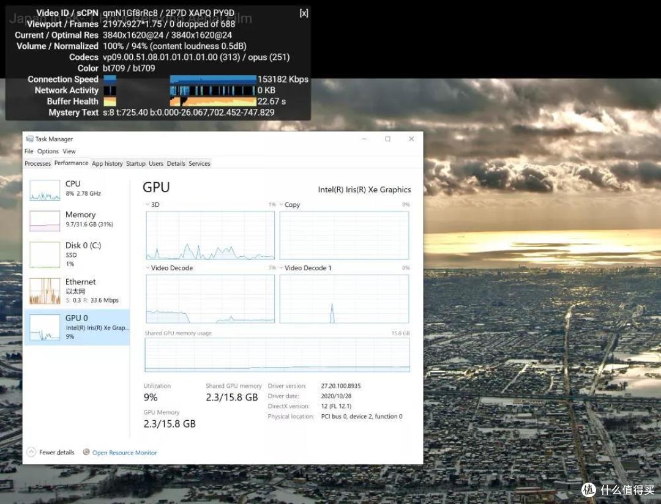Open the File menu in Task Manager
Image resolution: width=661 pixels, height=504 pixels.
coord(29,151)
